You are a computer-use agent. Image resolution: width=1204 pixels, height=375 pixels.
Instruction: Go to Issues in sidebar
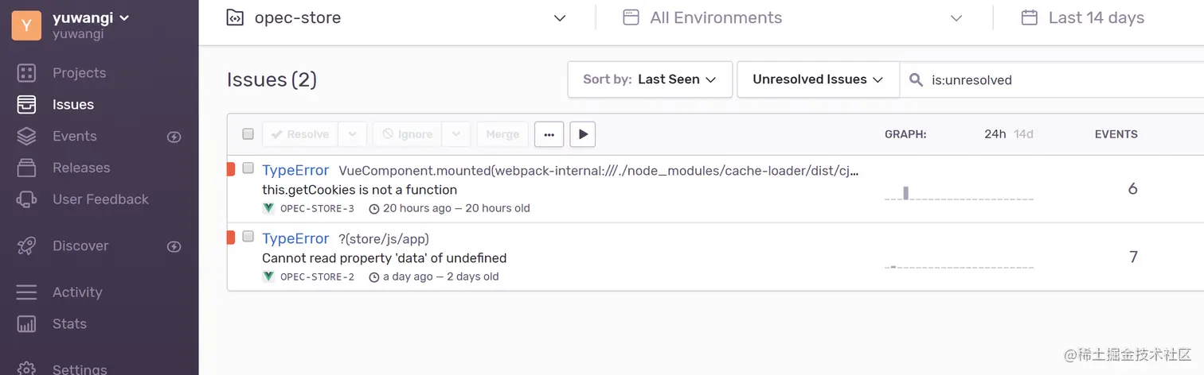(x=72, y=105)
